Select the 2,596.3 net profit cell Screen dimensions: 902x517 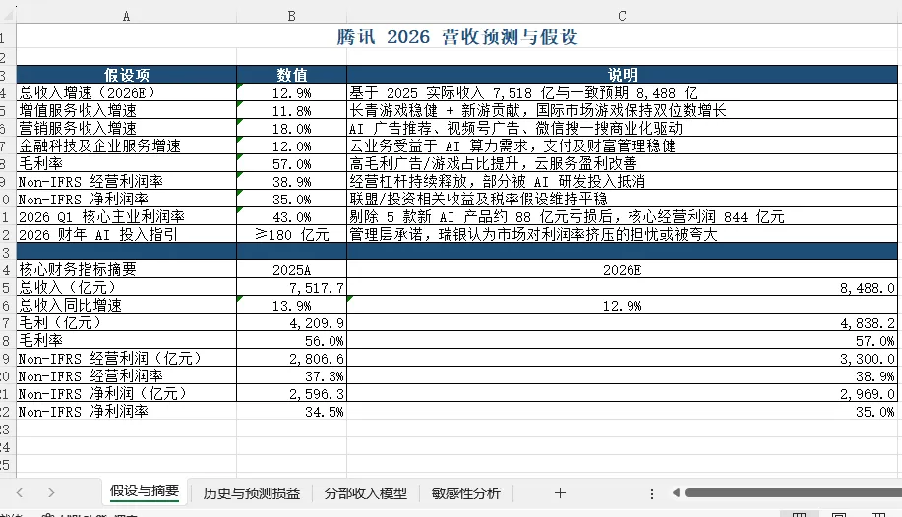pyautogui.click(x=292, y=394)
